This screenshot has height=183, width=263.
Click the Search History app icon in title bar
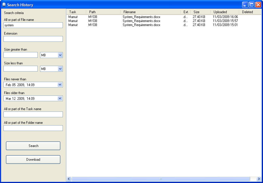(x=4, y=5)
